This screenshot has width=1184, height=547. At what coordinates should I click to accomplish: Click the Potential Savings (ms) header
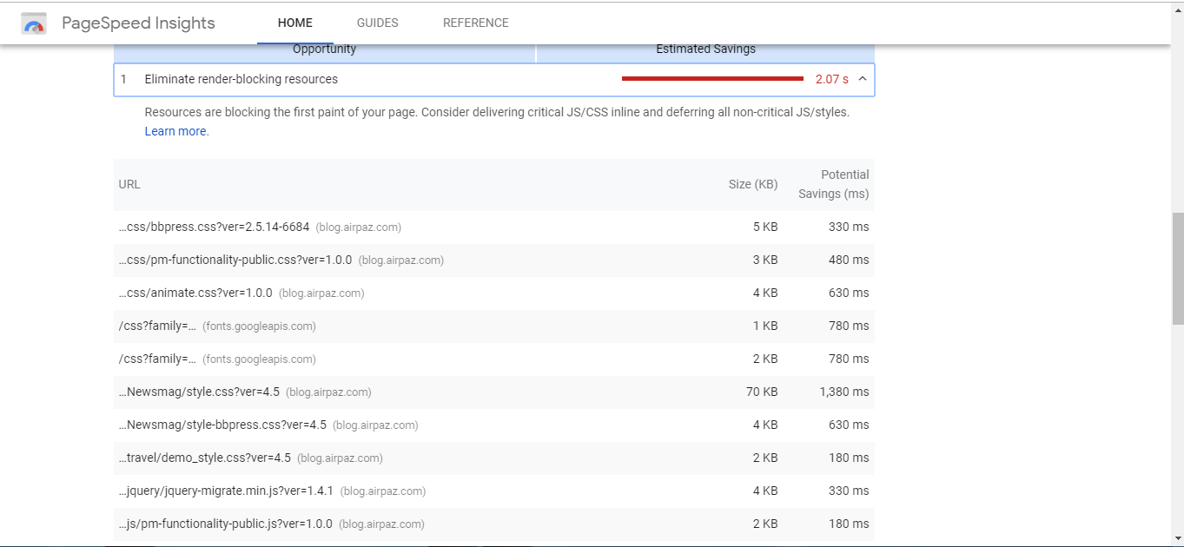coord(834,184)
